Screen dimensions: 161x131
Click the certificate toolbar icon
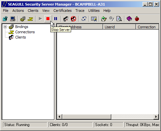coord(94,19)
